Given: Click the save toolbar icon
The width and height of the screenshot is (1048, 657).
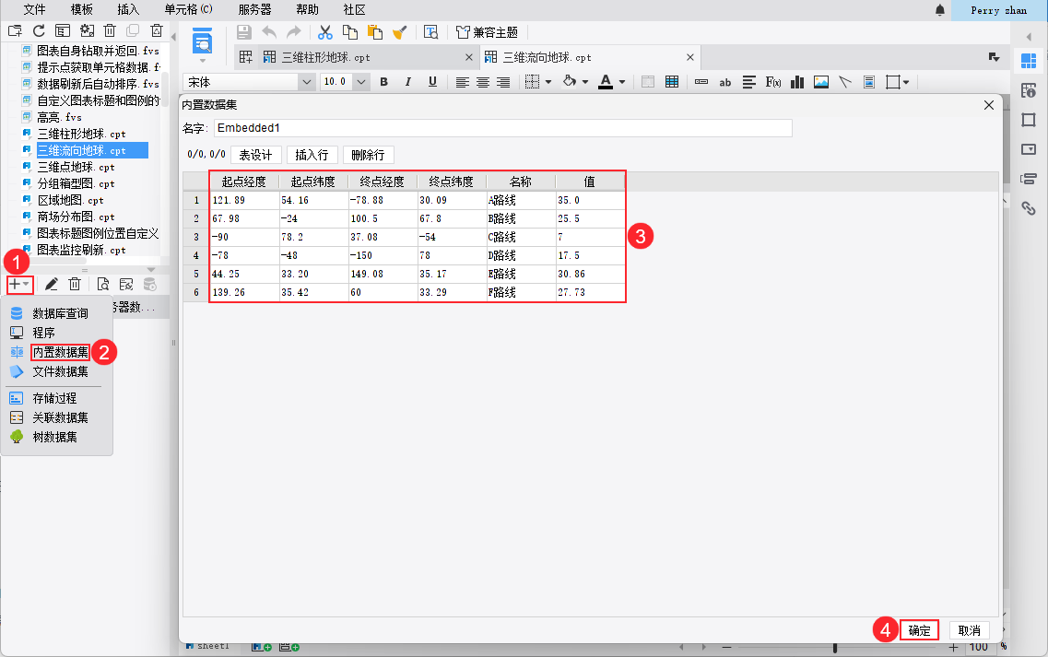Looking at the screenshot, I should pos(244,32).
